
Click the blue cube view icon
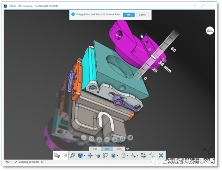tap(80, 156)
